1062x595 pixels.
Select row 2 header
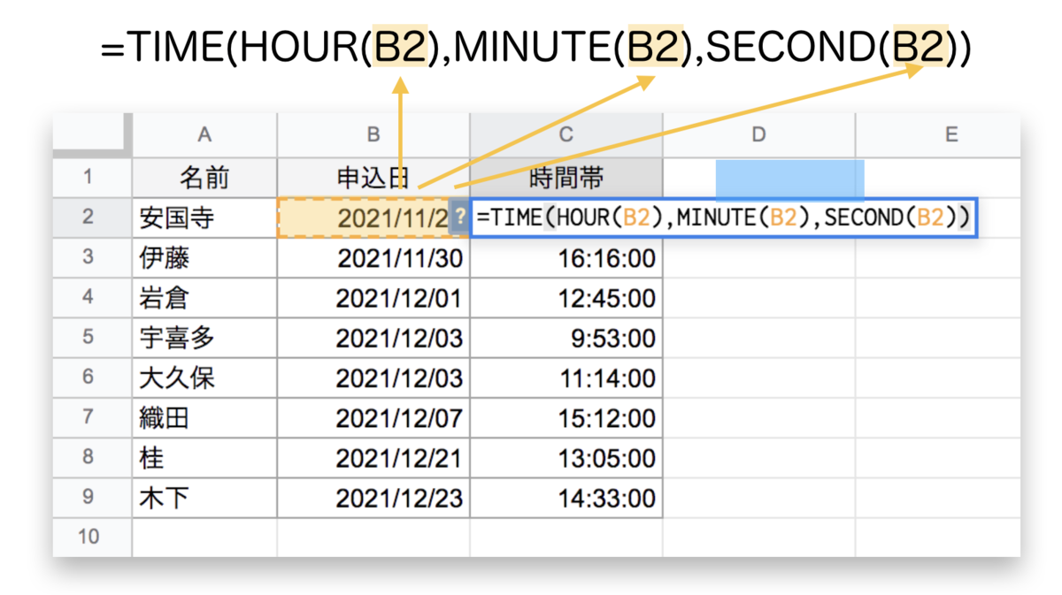[92, 217]
